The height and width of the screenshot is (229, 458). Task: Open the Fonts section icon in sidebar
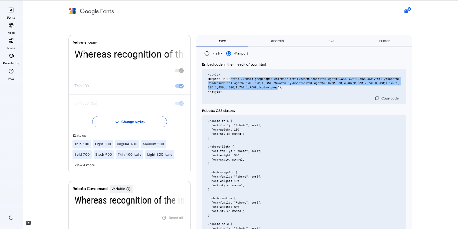(11, 10)
